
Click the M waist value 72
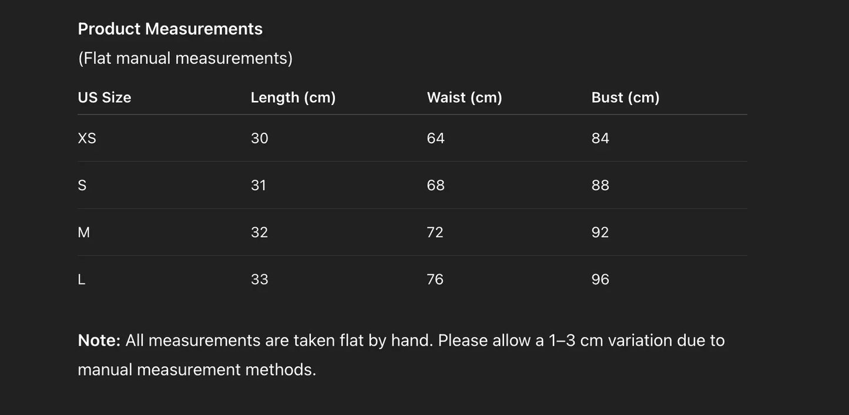click(x=435, y=232)
